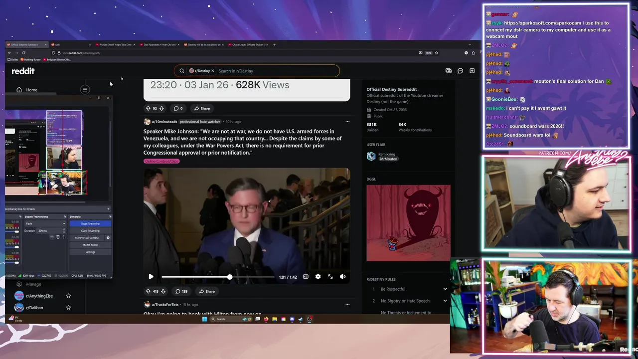Remove the r/Destiny search filter chip
Screen dimensions: 638x359
pyautogui.click(x=213, y=71)
